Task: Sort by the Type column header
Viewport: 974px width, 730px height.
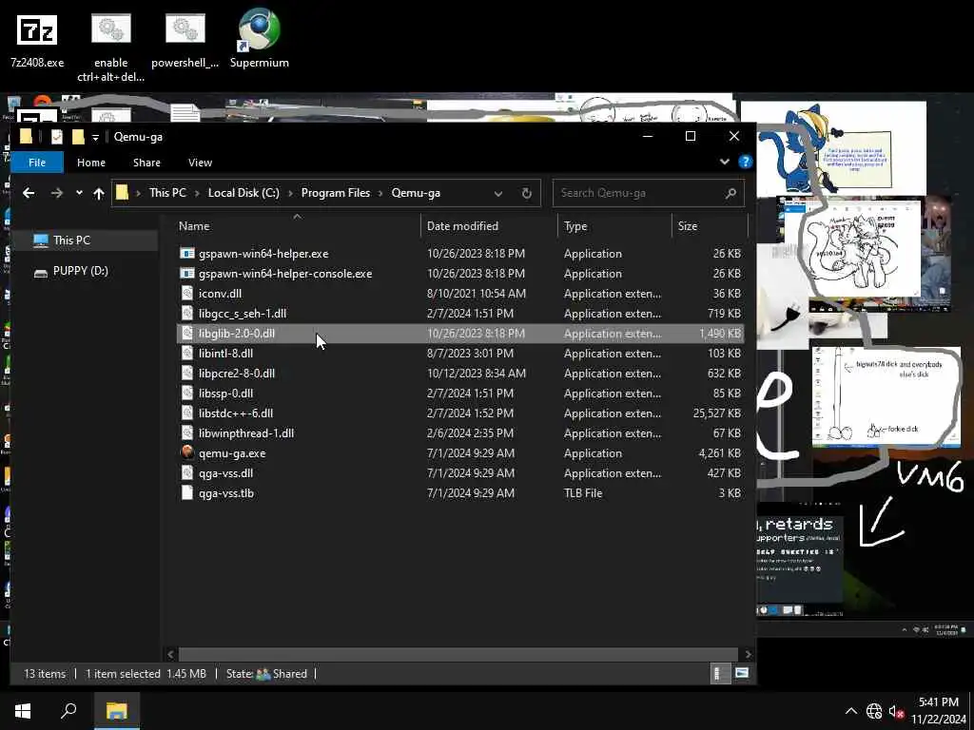Action: [615, 226]
